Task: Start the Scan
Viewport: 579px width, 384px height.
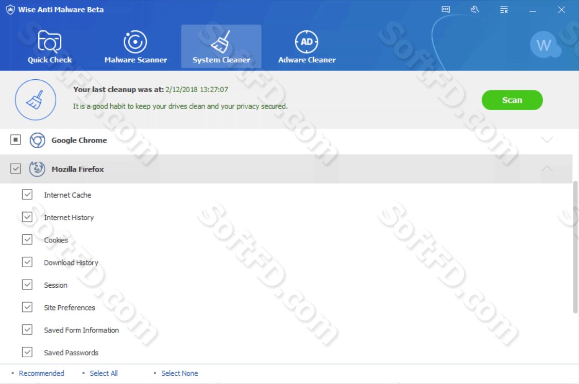Action: pos(512,100)
